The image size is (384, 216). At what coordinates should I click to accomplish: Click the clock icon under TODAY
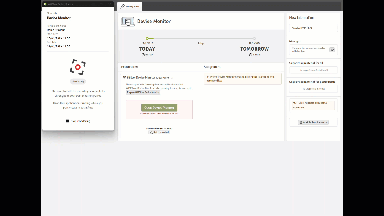coord(143,55)
